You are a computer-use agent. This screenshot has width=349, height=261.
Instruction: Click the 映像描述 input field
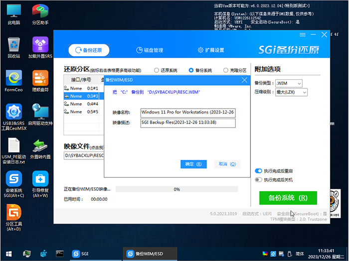(188, 123)
